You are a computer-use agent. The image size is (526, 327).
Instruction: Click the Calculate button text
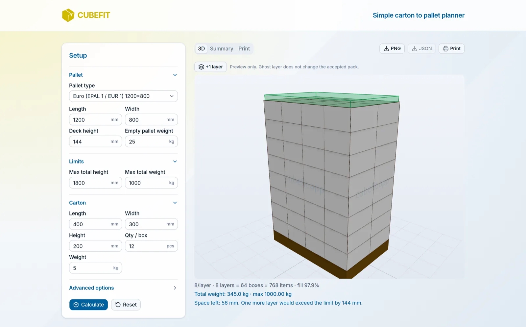pos(92,305)
